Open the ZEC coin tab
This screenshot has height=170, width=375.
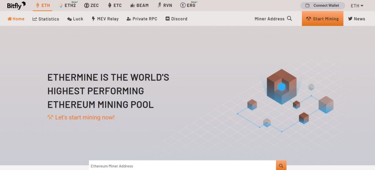pos(91,5)
